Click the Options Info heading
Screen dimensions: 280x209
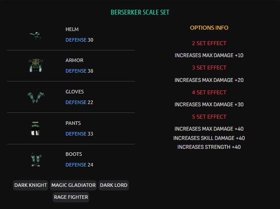(x=209, y=28)
